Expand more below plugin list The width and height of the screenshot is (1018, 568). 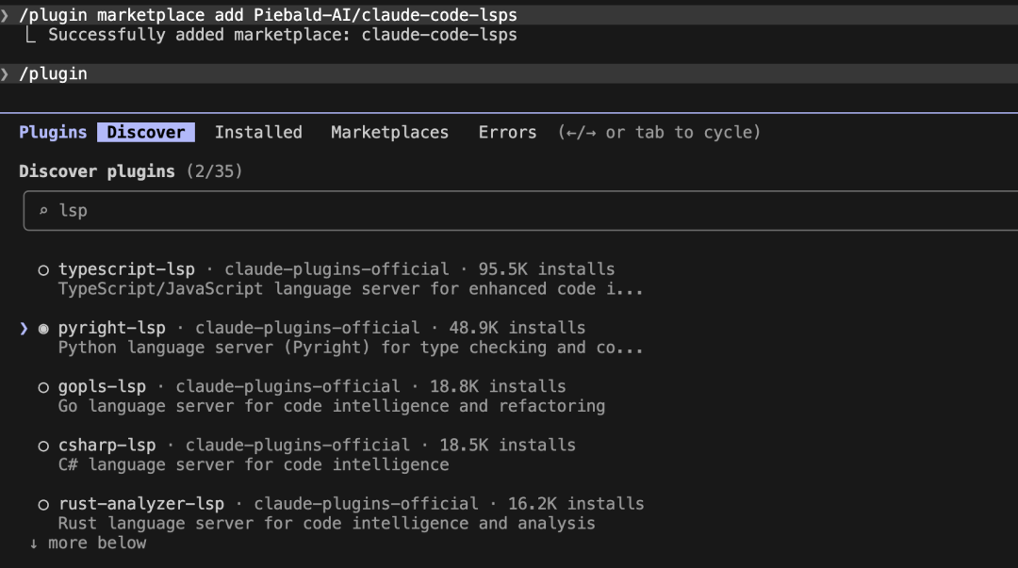click(89, 544)
